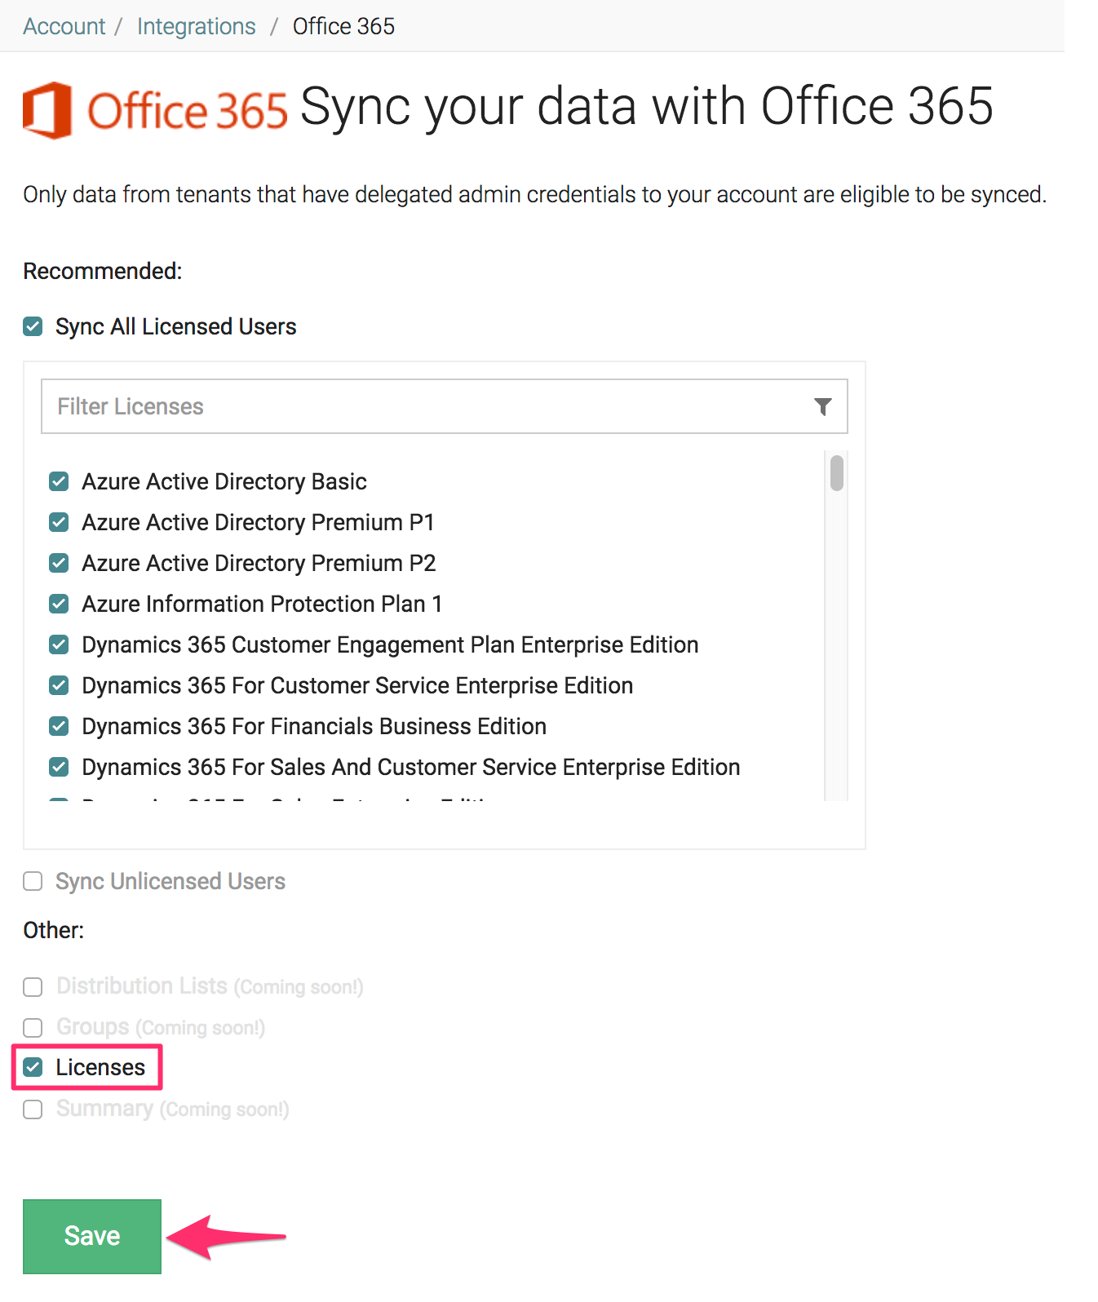Click Azure Active Directory Basic label

click(x=224, y=481)
